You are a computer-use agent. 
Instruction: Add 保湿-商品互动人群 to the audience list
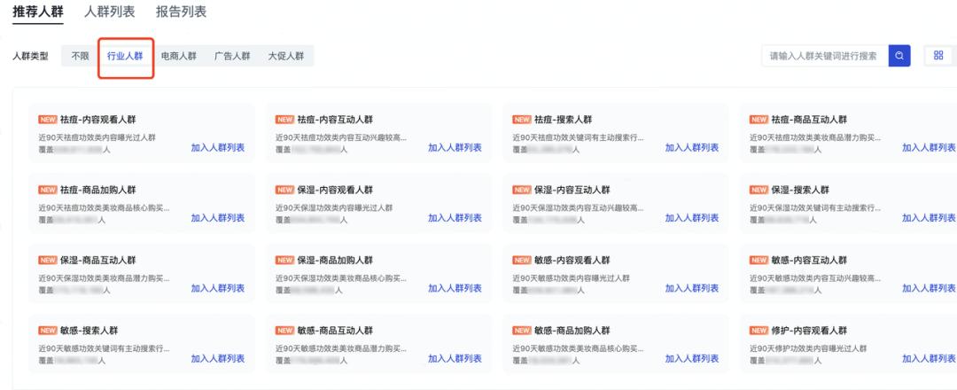218,288
